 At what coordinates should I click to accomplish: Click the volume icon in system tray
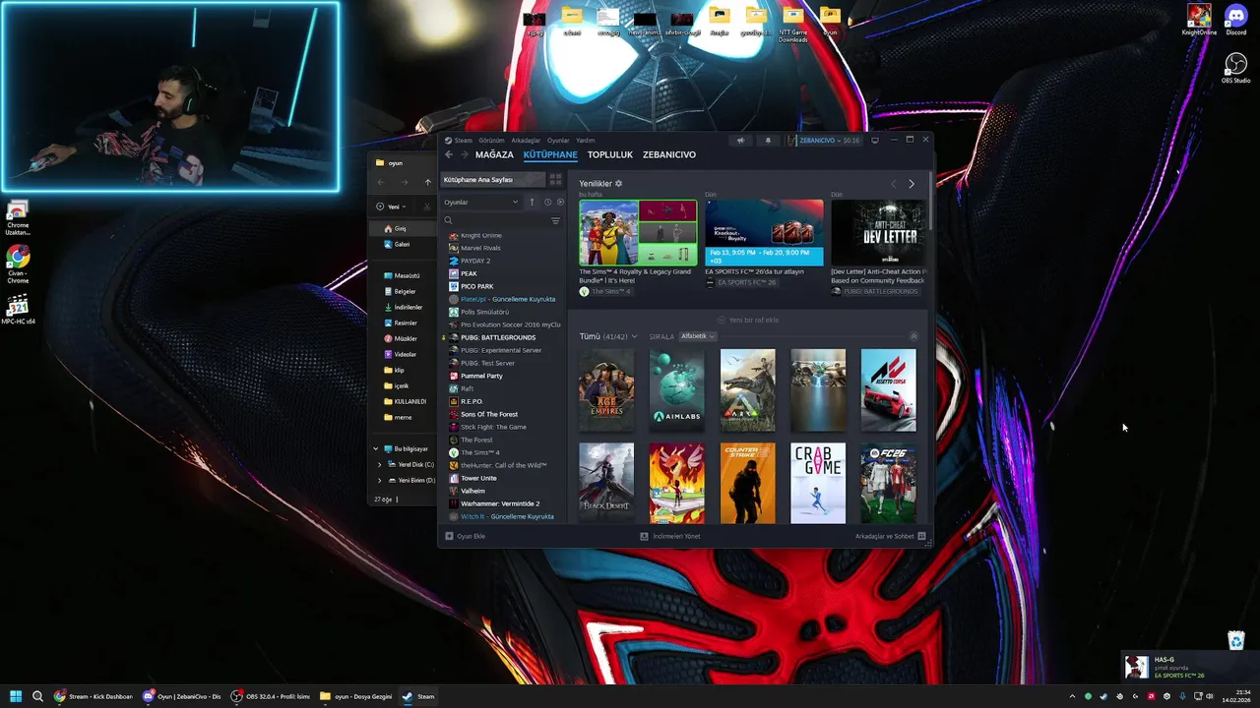(x=1209, y=696)
